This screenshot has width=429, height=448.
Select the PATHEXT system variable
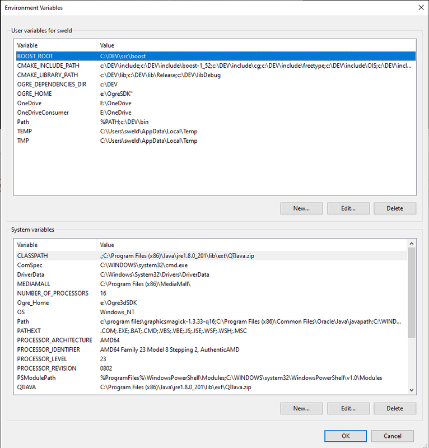tap(212, 331)
